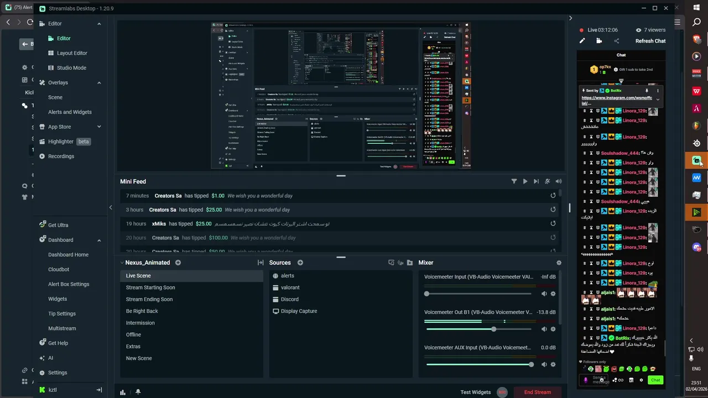This screenshot has height=398, width=708.
Task: Click ENG language indicator in taskbar
Action: click(696, 369)
